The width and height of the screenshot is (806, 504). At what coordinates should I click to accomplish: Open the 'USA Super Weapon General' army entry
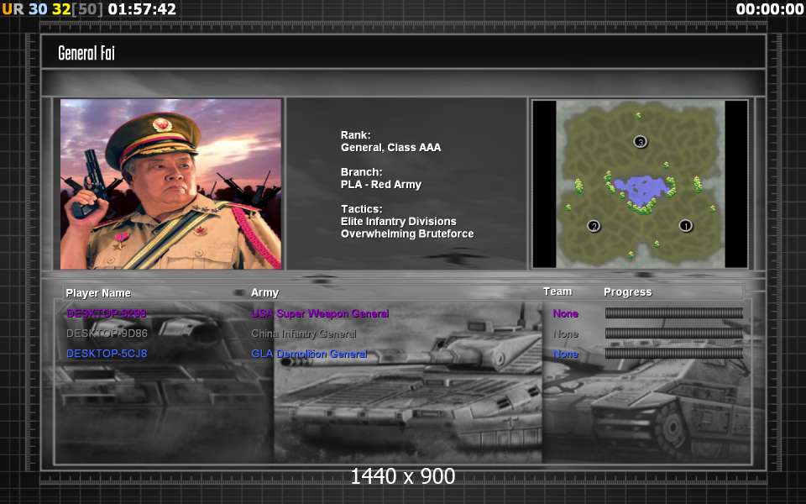click(320, 313)
